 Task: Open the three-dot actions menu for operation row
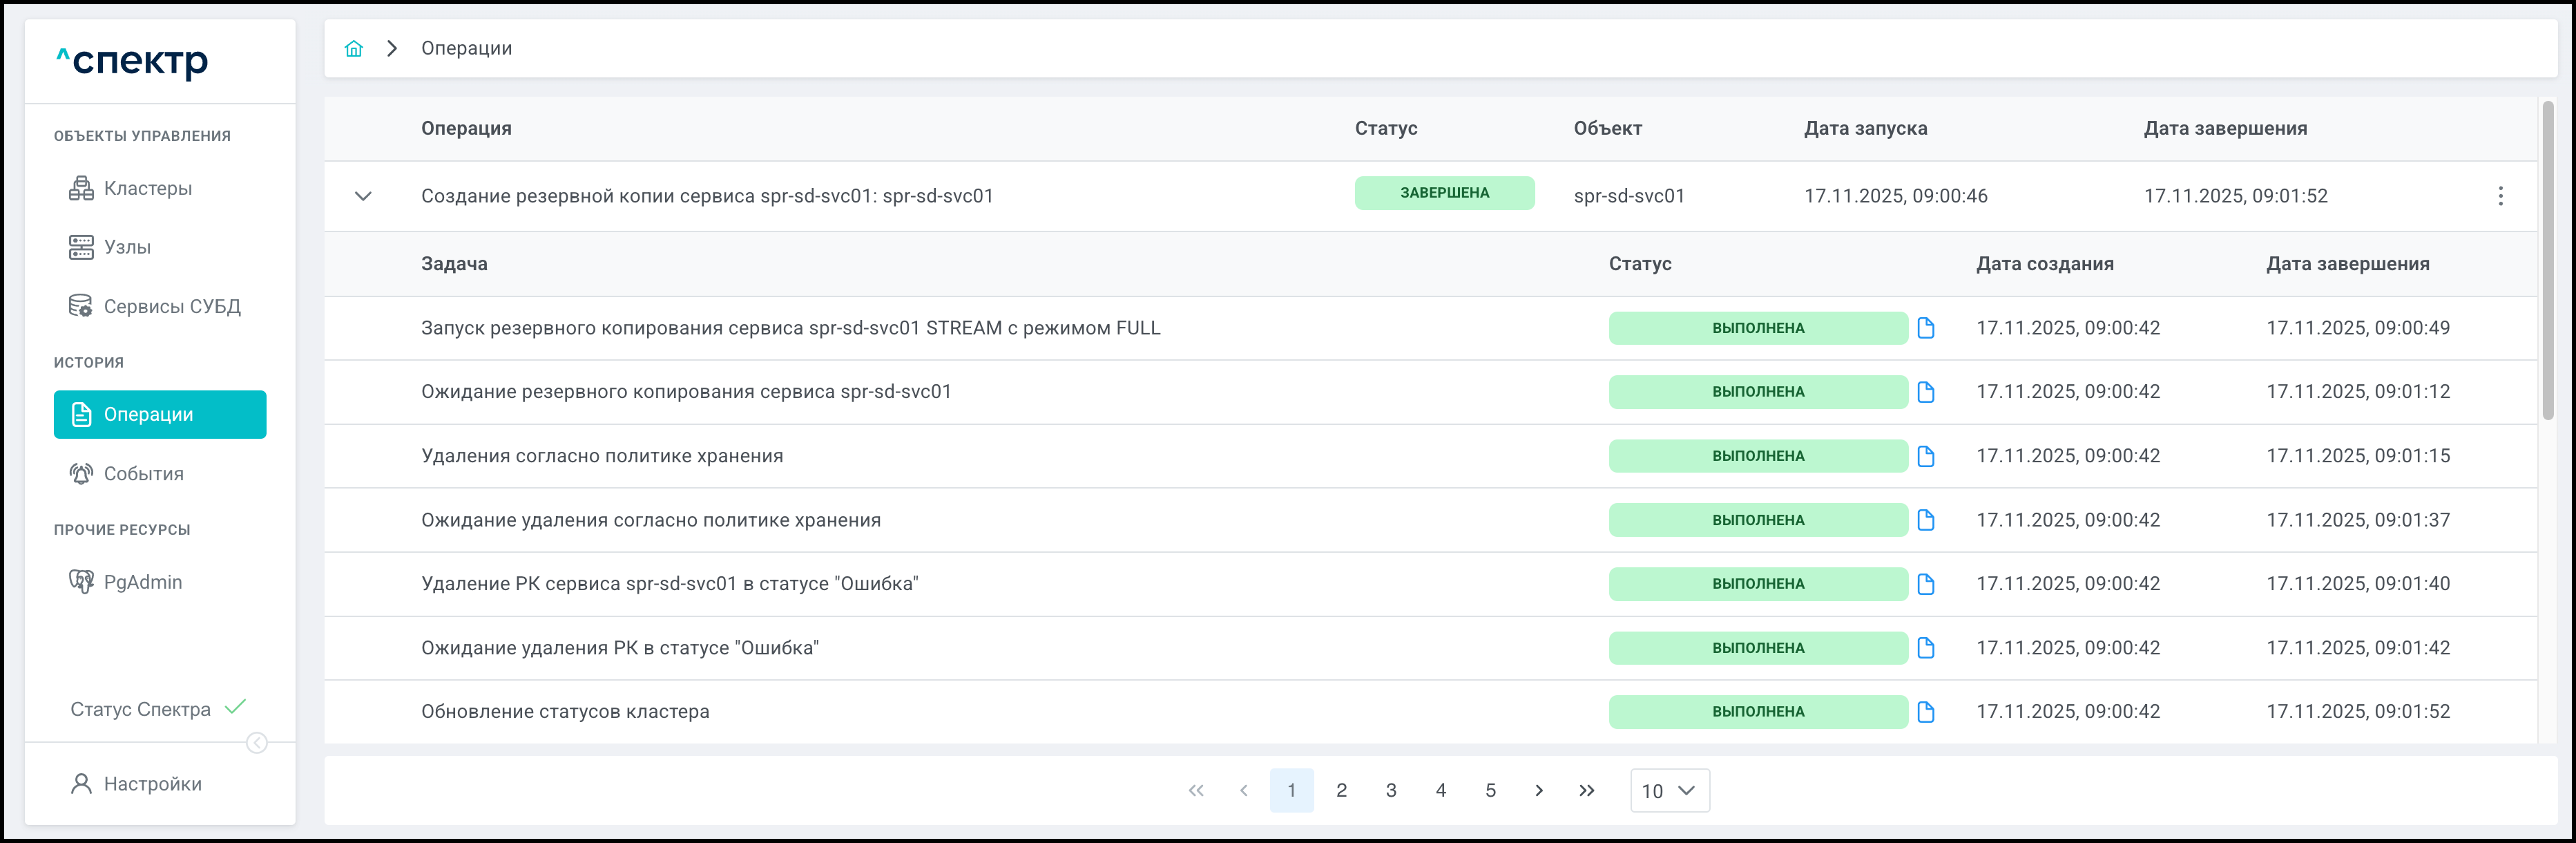coord(2500,196)
